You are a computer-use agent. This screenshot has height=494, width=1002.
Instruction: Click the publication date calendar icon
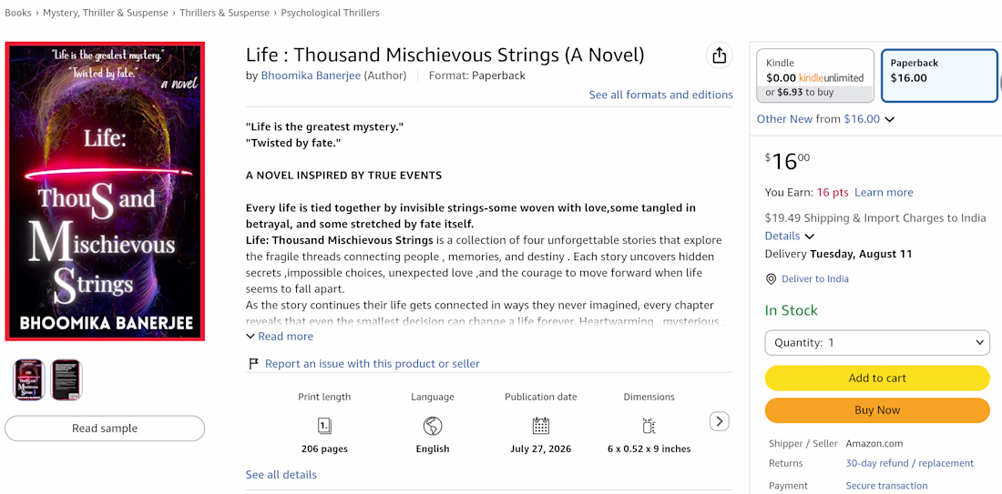point(540,426)
